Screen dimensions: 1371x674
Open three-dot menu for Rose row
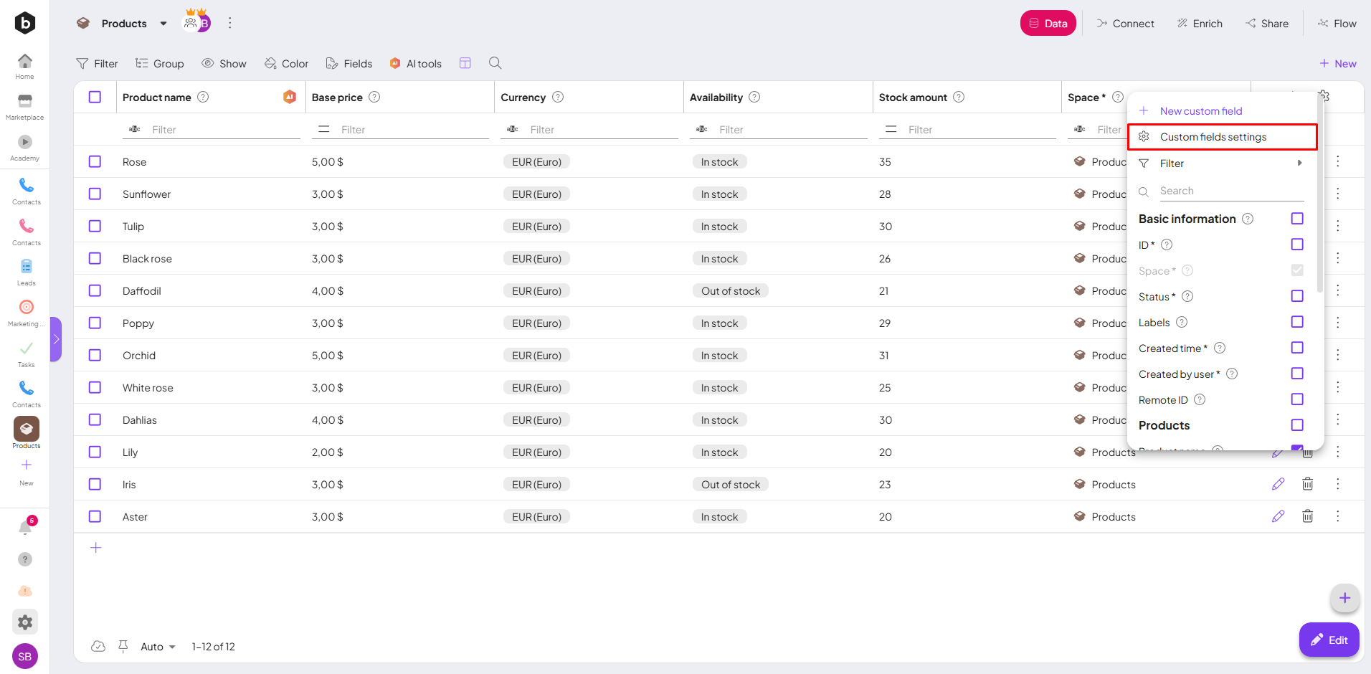1337,161
